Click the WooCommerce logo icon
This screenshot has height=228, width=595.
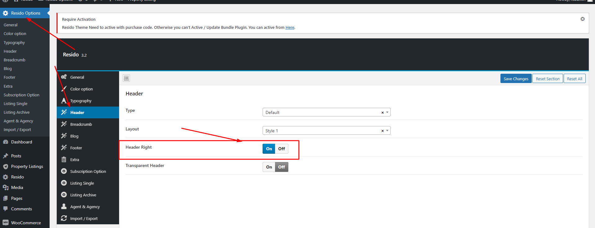click(x=6, y=223)
